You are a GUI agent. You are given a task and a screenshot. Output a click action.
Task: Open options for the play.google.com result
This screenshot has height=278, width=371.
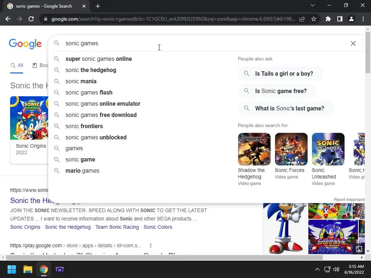pyautogui.click(x=150, y=246)
